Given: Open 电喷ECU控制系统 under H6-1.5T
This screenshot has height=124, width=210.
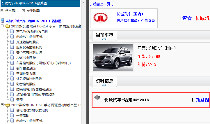Looking at the screenshot, I should tap(29, 121).
